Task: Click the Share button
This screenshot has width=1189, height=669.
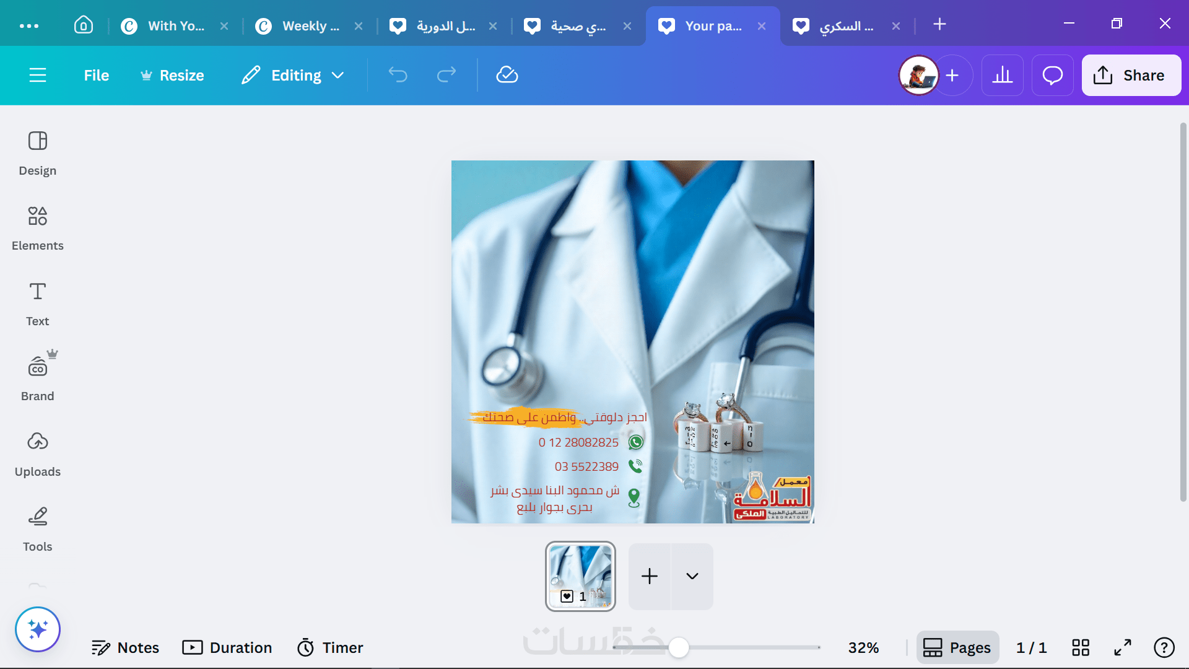Action: point(1131,75)
